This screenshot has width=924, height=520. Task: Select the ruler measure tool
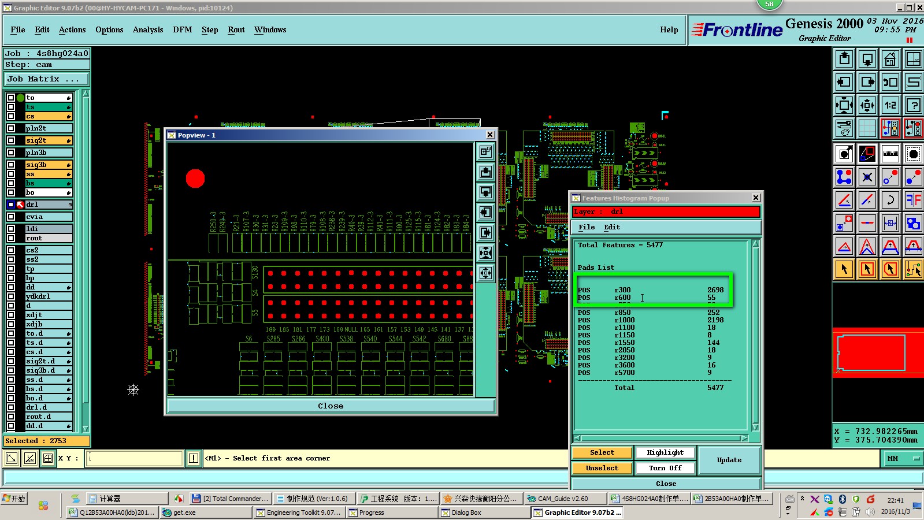[x=890, y=154]
